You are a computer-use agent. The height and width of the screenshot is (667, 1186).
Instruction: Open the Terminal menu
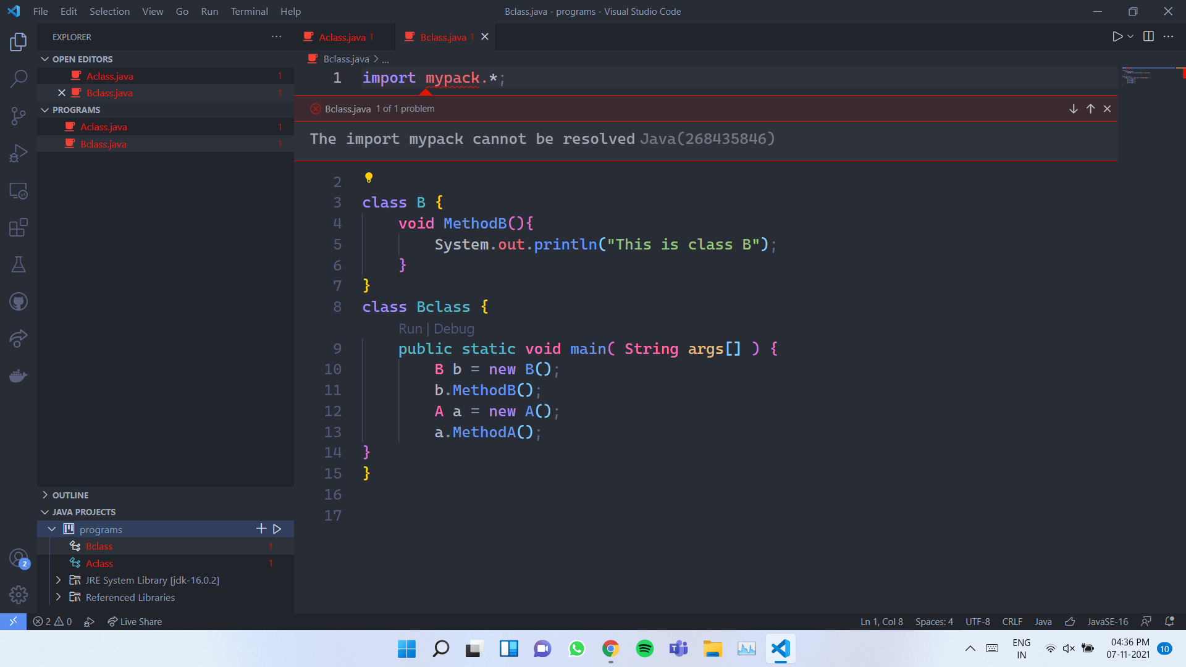[249, 11]
